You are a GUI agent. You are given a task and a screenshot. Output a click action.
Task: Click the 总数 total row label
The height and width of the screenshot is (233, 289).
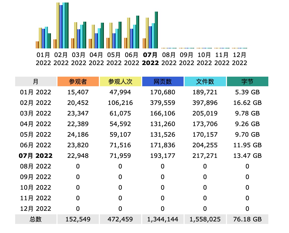[x=36, y=219]
